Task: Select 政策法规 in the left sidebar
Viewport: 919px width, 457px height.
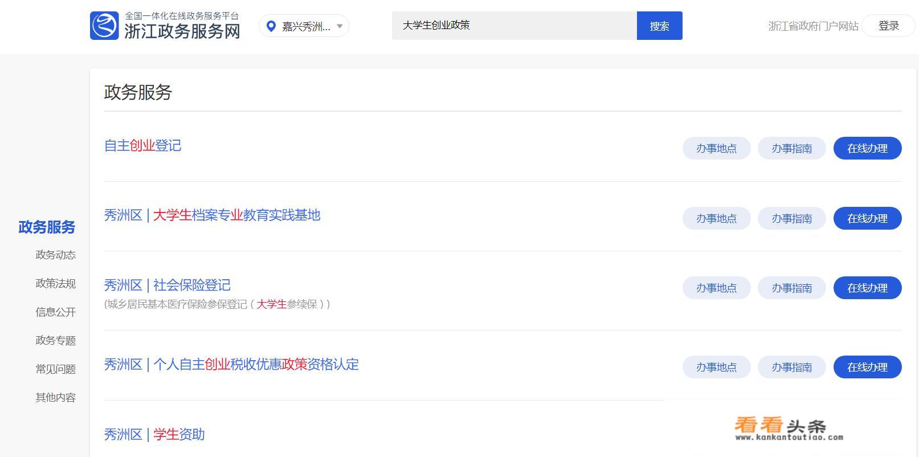Action: (x=55, y=284)
